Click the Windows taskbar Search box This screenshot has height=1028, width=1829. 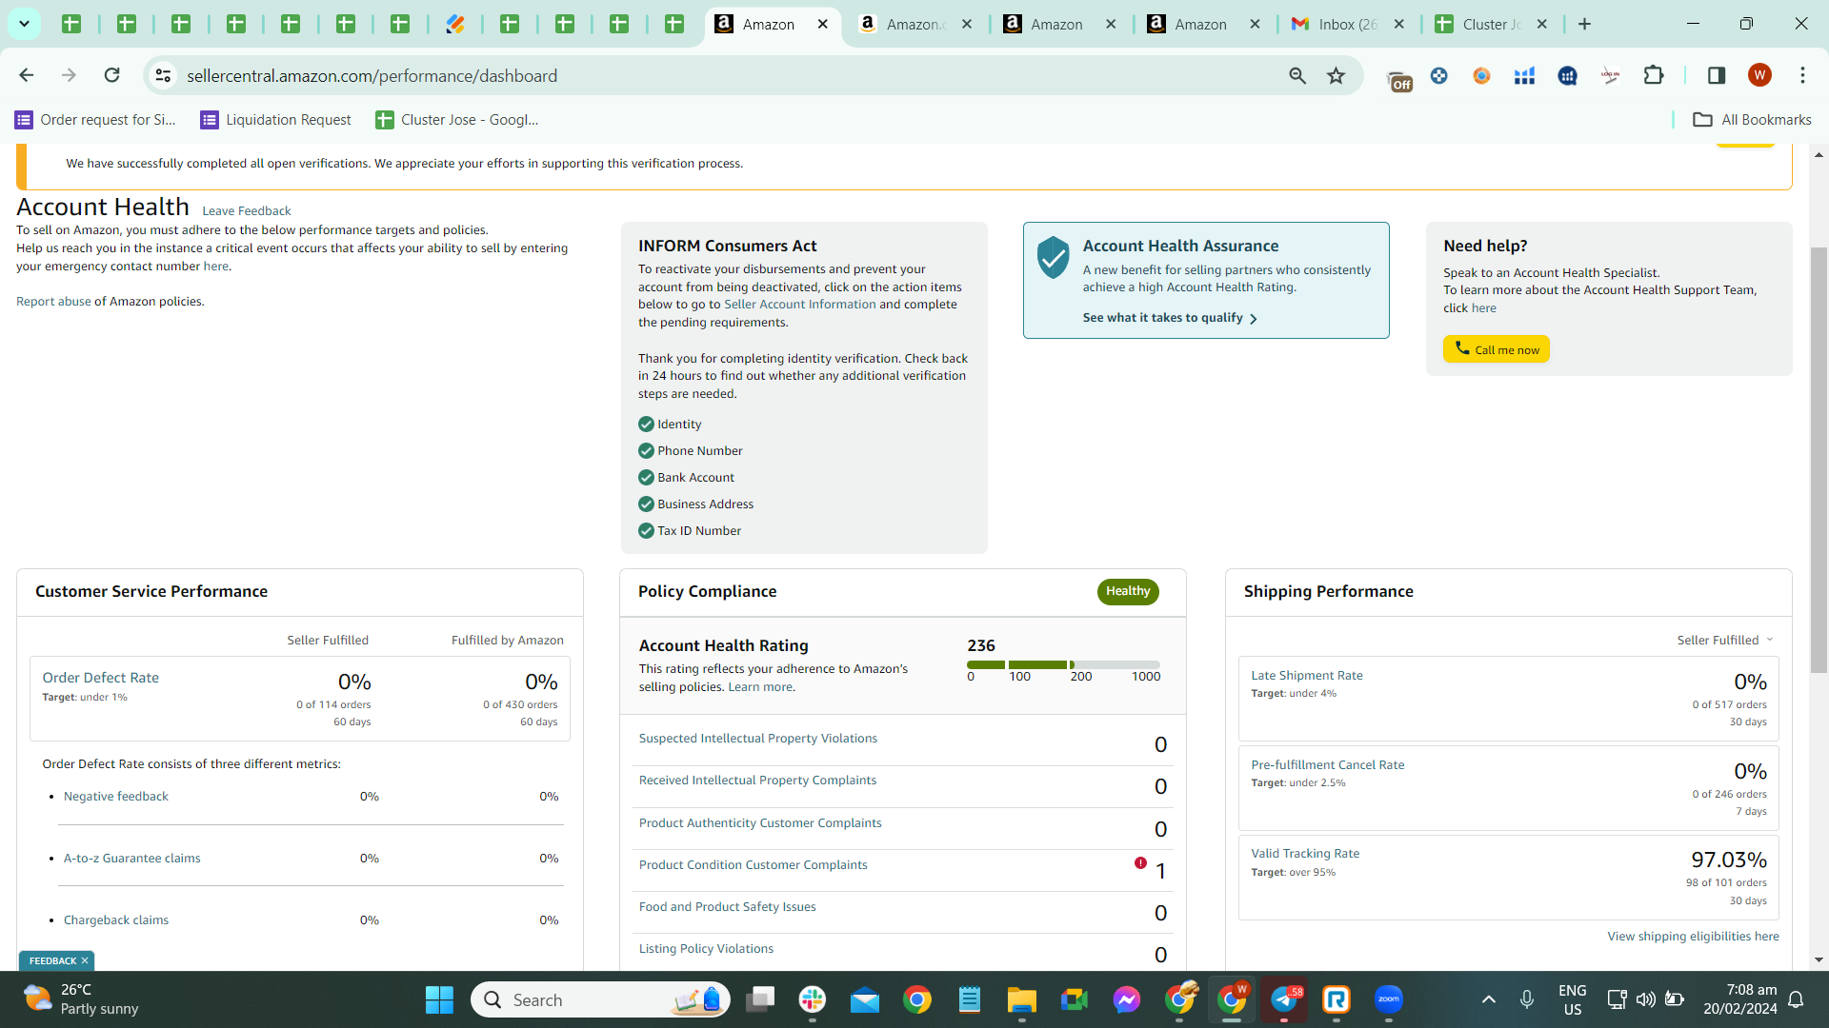600,999
